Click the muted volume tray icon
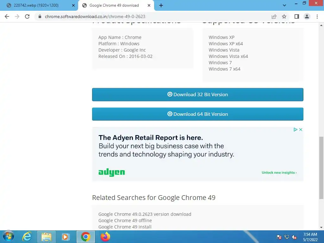Viewport: 324px width, 243px height. pos(294,237)
